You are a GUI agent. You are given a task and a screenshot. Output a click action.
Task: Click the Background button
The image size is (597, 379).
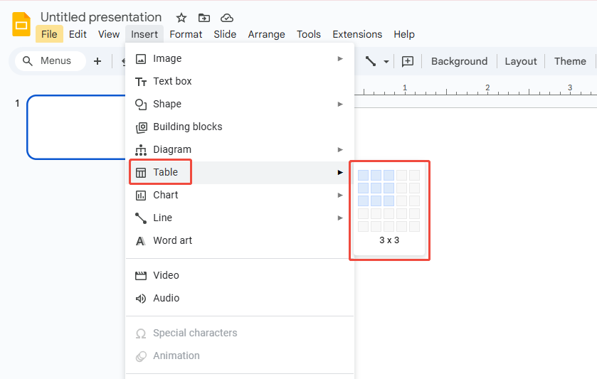459,61
